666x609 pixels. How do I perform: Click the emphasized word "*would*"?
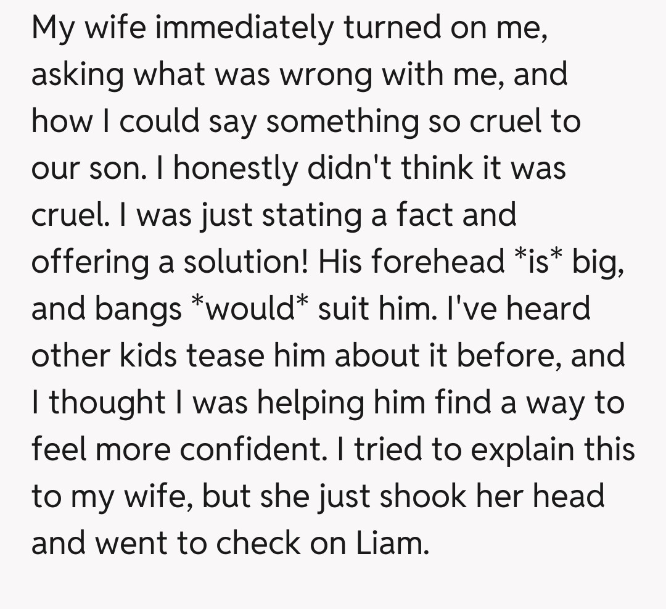[x=249, y=308]
